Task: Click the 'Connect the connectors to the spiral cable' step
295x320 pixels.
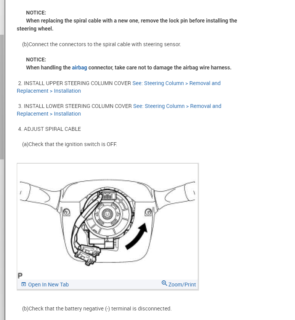Action: click(101, 44)
